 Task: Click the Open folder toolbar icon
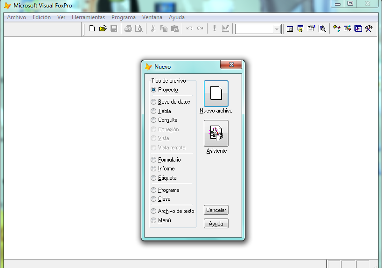pos(103,28)
